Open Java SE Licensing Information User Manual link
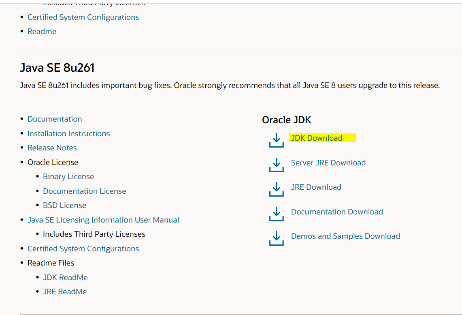The image size is (462, 315). point(103,220)
